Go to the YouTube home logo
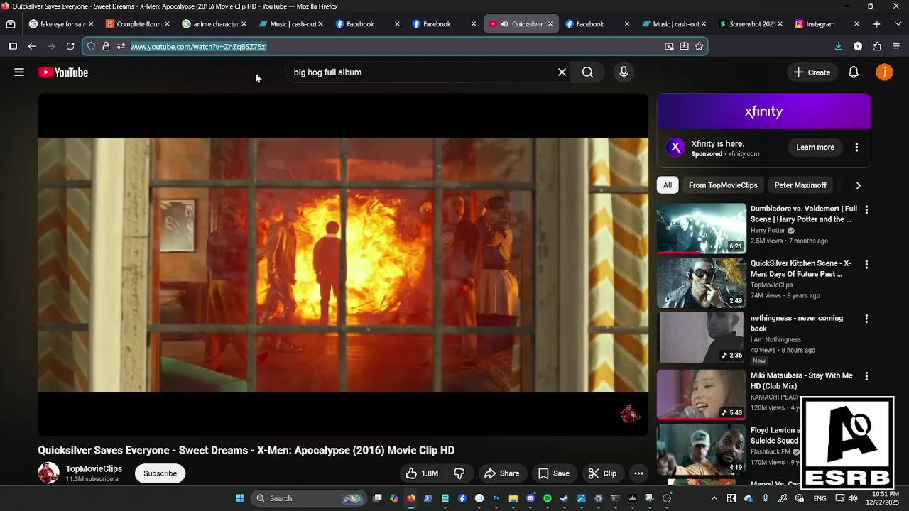The width and height of the screenshot is (909, 511). click(63, 72)
